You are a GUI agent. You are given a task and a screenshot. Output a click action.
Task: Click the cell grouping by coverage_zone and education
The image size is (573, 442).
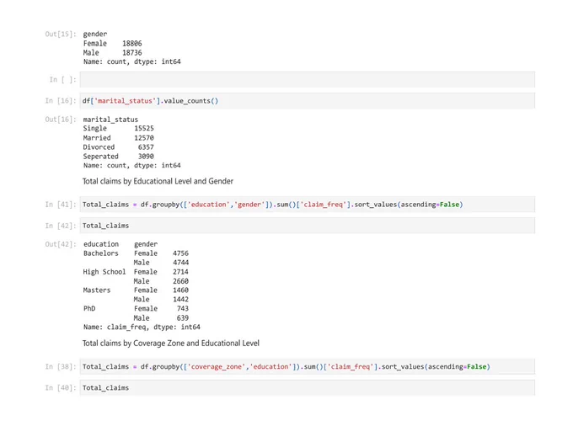[x=308, y=366]
